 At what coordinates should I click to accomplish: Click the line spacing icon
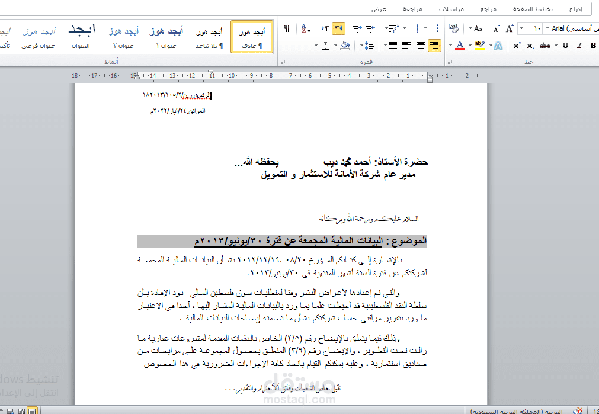[x=369, y=46]
